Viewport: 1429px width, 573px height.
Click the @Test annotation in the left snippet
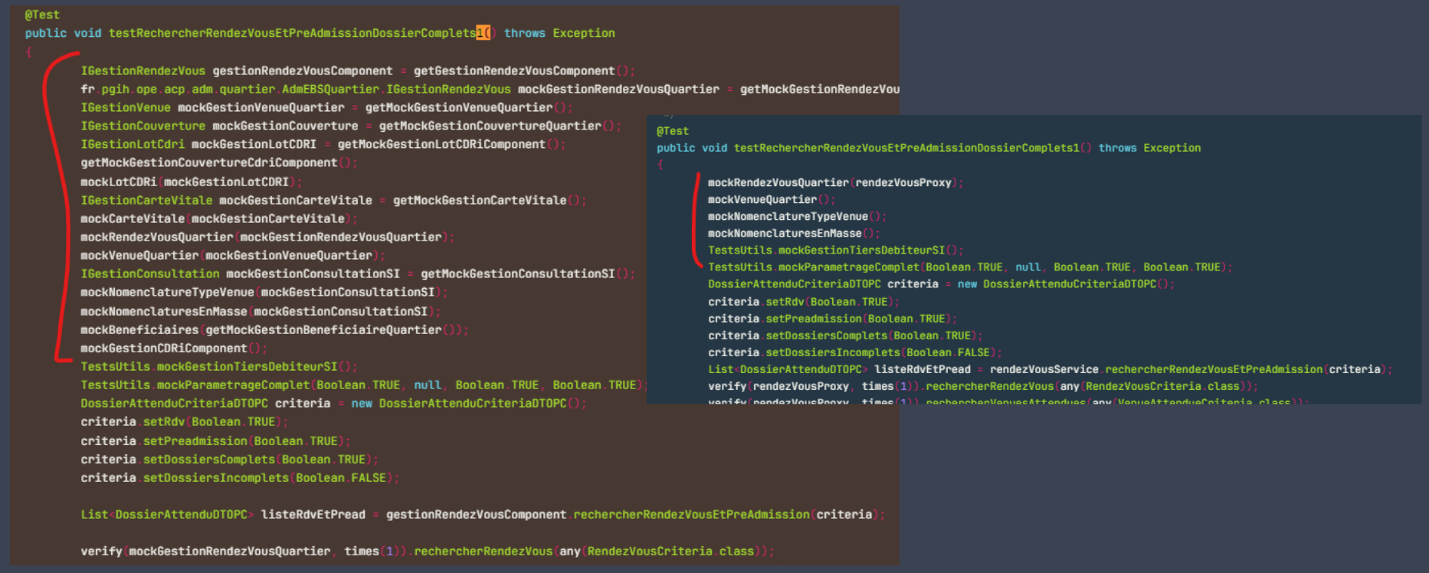41,15
